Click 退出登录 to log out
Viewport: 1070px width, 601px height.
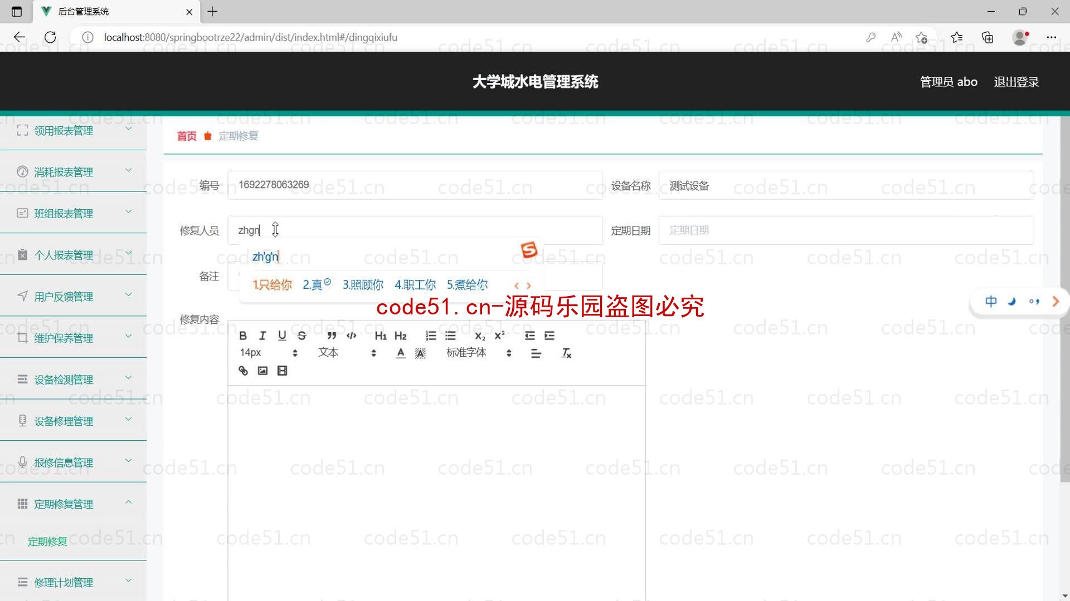[1016, 82]
